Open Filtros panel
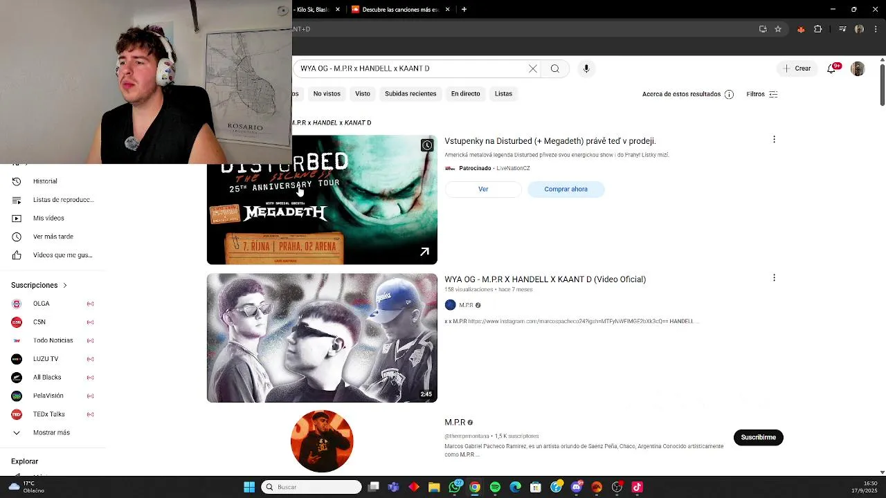886x498 pixels. pos(762,94)
